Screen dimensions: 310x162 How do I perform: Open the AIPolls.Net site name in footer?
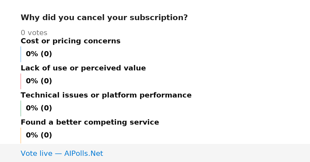pyautogui.click(x=83, y=154)
